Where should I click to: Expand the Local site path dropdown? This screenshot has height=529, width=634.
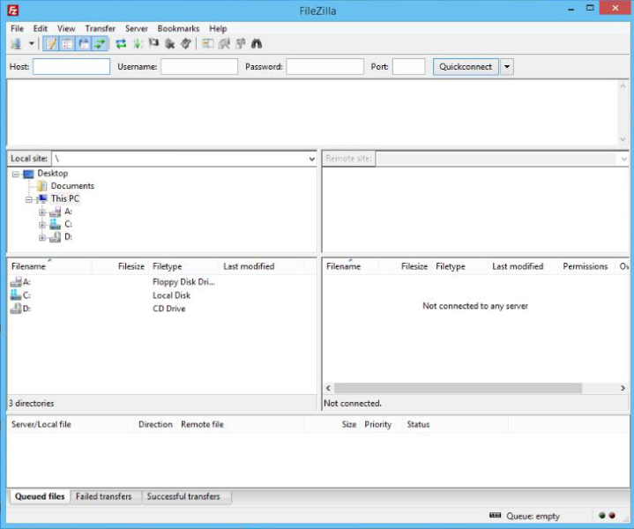tap(311, 159)
